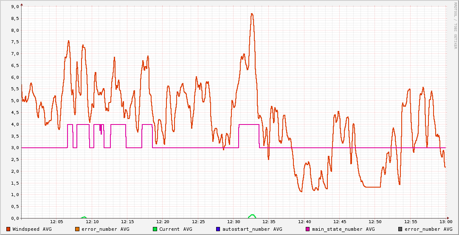Click the dark gray error_number legend swatch
Viewport: 459px width, 235px height.
(400, 229)
